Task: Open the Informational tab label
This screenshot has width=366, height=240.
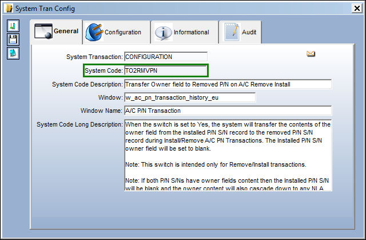Action: click(x=192, y=32)
